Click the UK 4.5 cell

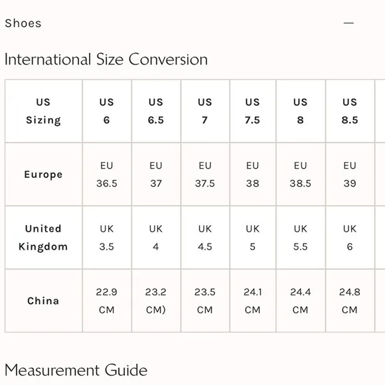coord(205,238)
